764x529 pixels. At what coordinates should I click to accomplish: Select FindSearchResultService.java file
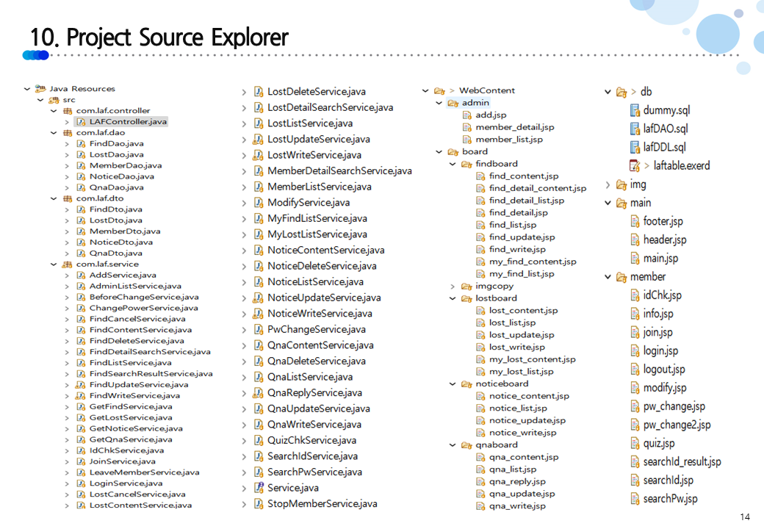coord(151,374)
